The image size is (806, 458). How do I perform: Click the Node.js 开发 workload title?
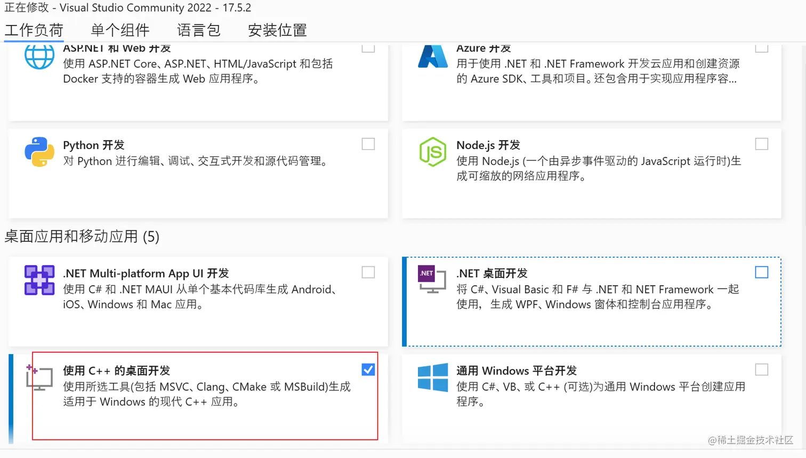pyautogui.click(x=488, y=145)
